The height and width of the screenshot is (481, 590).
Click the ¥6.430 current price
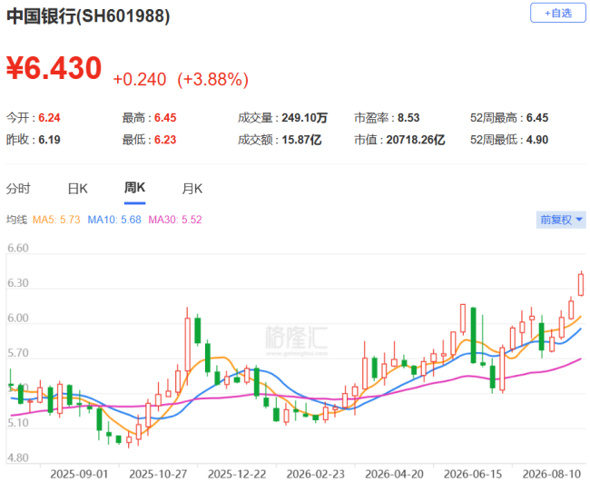[x=54, y=68]
